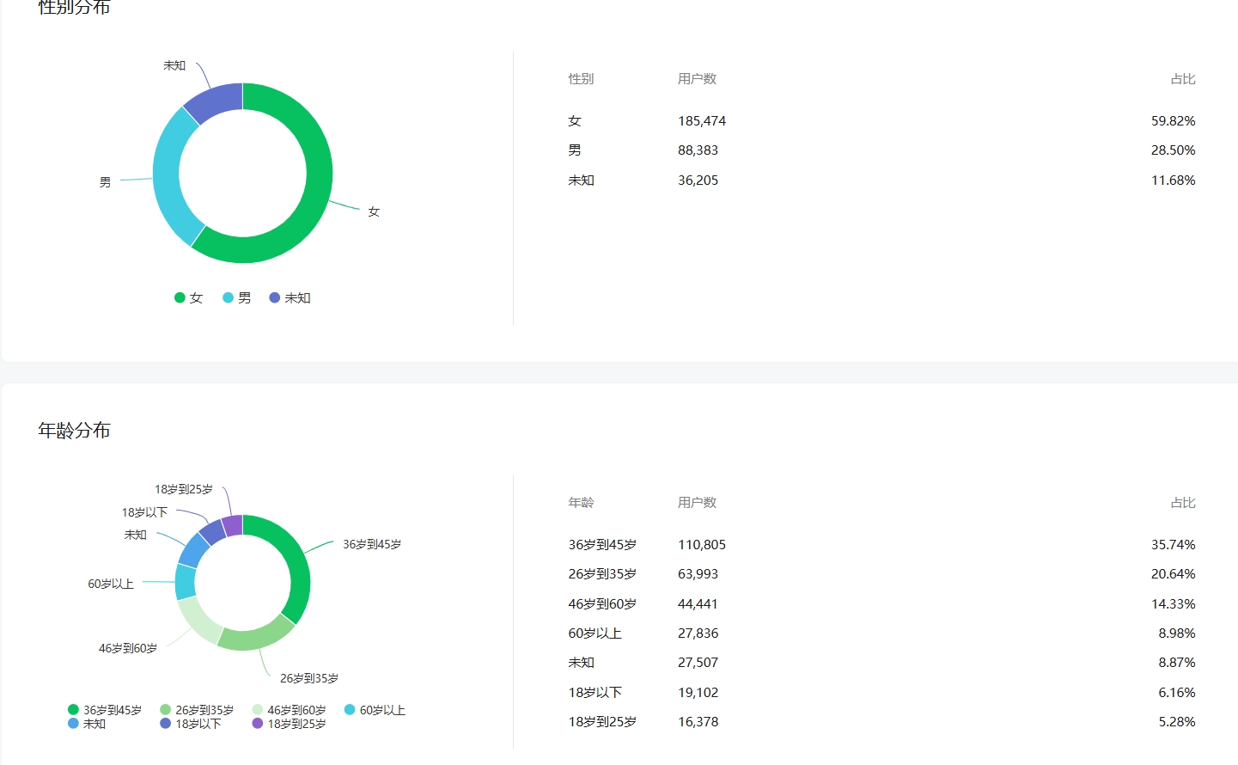1238x765 pixels.
Task: Click the 110,805 user count value
Action: pyautogui.click(x=702, y=545)
